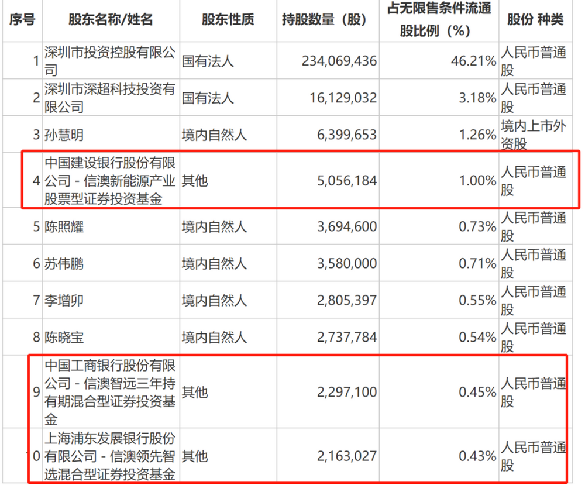
Task: Click percentage value 0.55%
Action: click(477, 300)
